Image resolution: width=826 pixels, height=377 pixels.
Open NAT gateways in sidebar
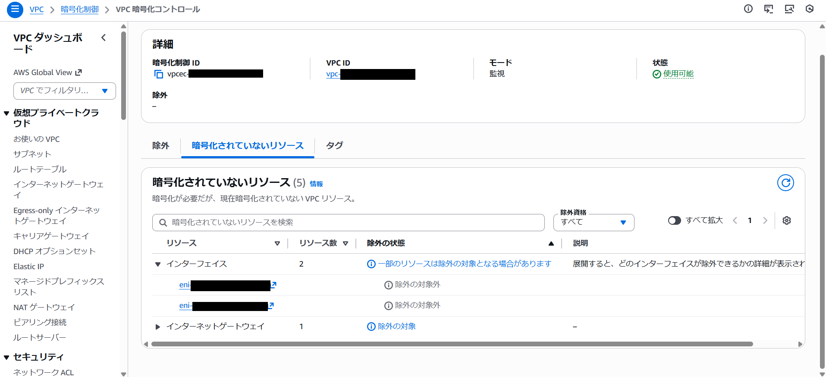tap(44, 307)
